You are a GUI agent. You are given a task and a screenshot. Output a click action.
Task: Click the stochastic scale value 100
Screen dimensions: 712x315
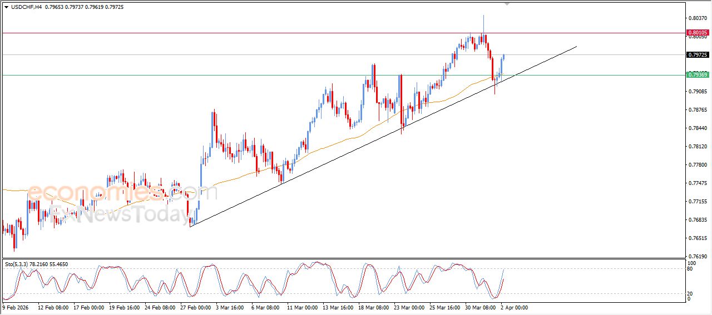[692, 263]
